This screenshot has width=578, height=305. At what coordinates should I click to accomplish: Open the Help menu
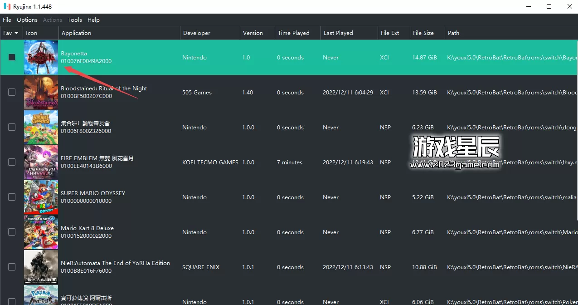coord(93,20)
